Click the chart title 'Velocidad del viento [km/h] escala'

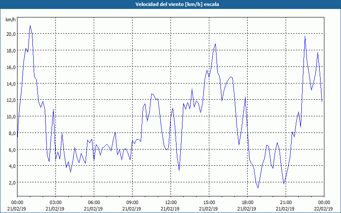(x=177, y=4)
